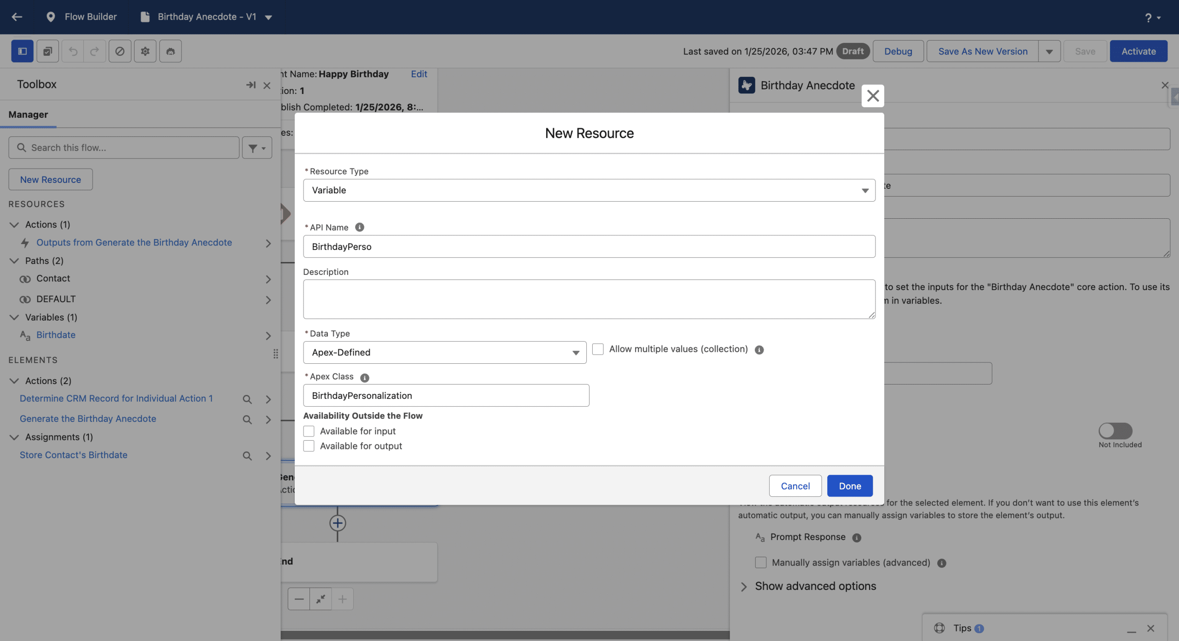Click the Apex Class info icon
This screenshot has height=641, width=1179.
pos(365,378)
